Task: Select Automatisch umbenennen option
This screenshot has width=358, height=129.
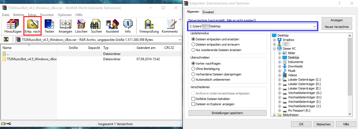Action: (x=193, y=80)
